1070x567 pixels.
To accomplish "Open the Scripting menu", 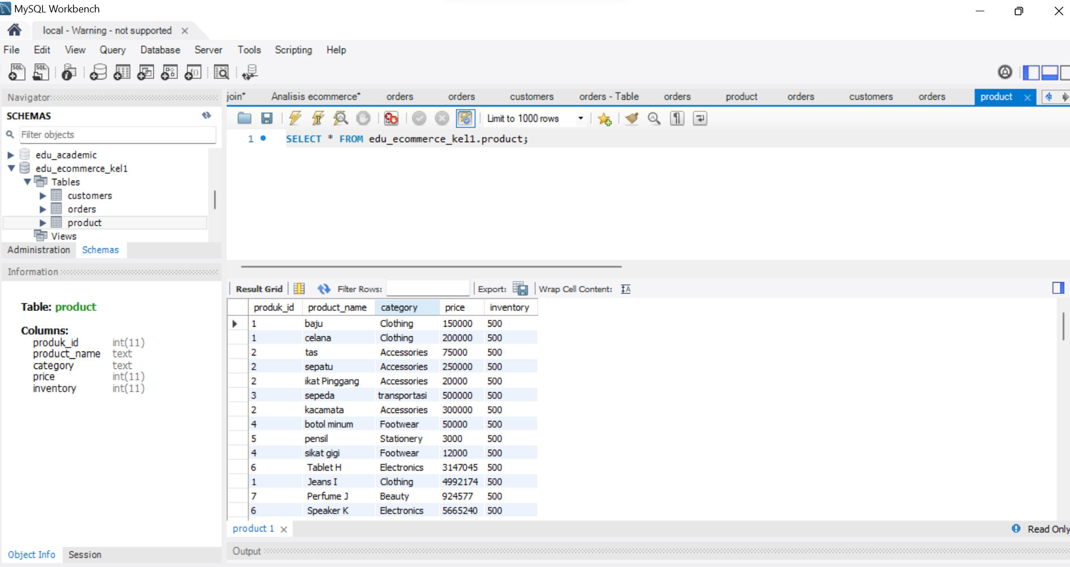I will tap(293, 50).
